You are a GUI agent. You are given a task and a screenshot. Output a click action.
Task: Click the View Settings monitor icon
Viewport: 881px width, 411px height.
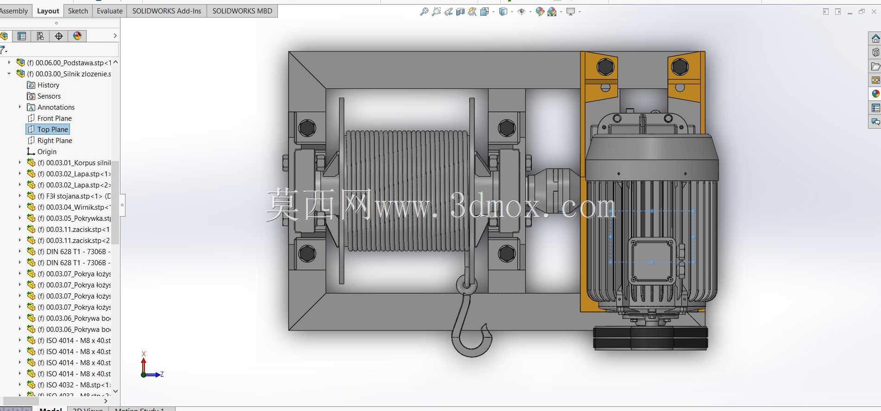click(570, 12)
